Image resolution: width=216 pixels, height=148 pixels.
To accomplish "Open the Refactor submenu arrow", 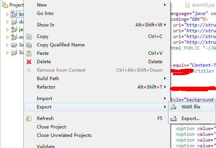I will [165, 87].
